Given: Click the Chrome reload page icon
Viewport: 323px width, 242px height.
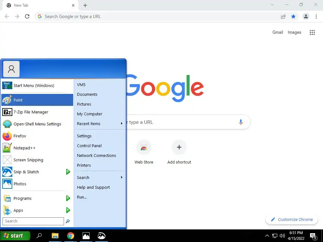Looking at the screenshot, I should 27,16.
